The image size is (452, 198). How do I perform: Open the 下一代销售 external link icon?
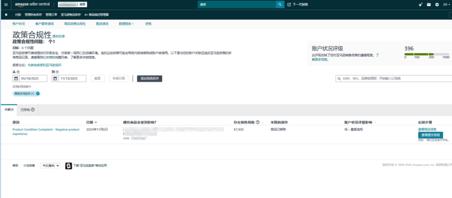289,5
